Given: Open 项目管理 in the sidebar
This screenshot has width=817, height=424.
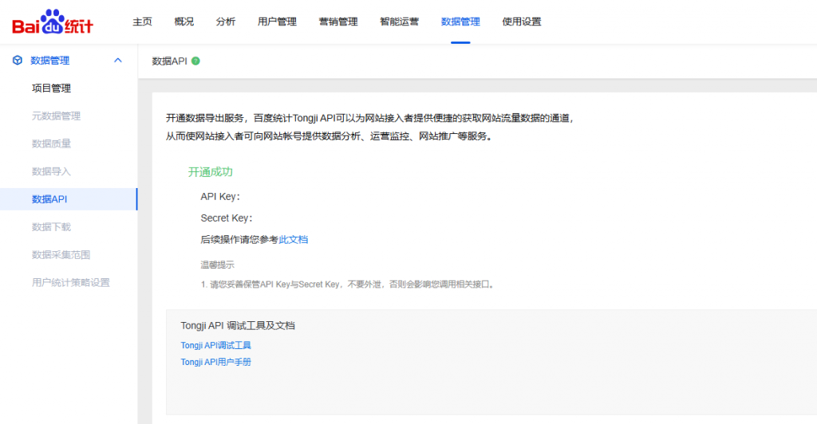Looking at the screenshot, I should [51, 88].
